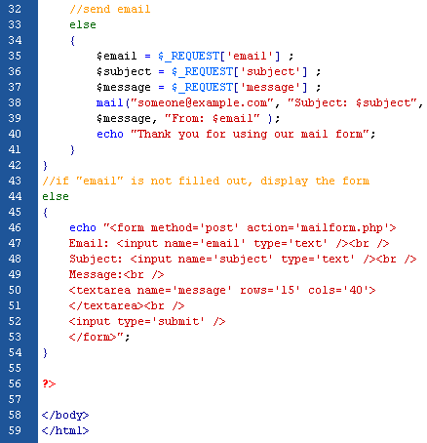Screen dimensions: 427x443
Task: Click $_REQUEST['subject'] on line 36
Action: pyautogui.click(x=239, y=71)
